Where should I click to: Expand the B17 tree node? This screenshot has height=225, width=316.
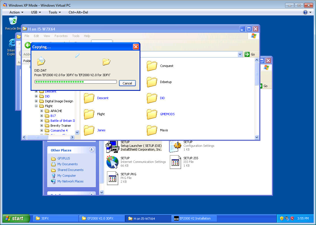tap(42, 116)
